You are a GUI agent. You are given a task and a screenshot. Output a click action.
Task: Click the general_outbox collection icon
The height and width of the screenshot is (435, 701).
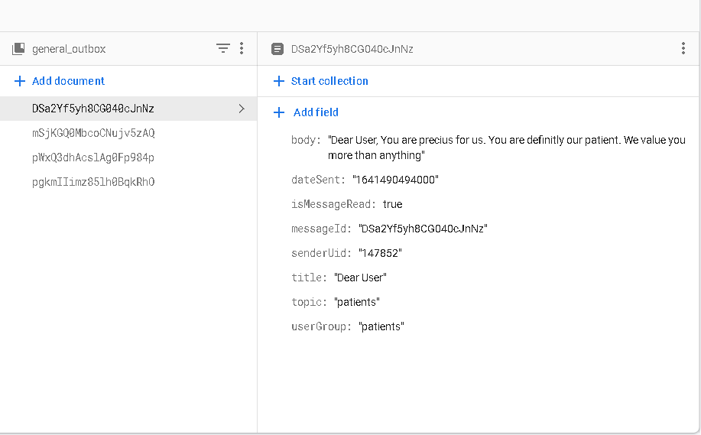[x=18, y=49]
